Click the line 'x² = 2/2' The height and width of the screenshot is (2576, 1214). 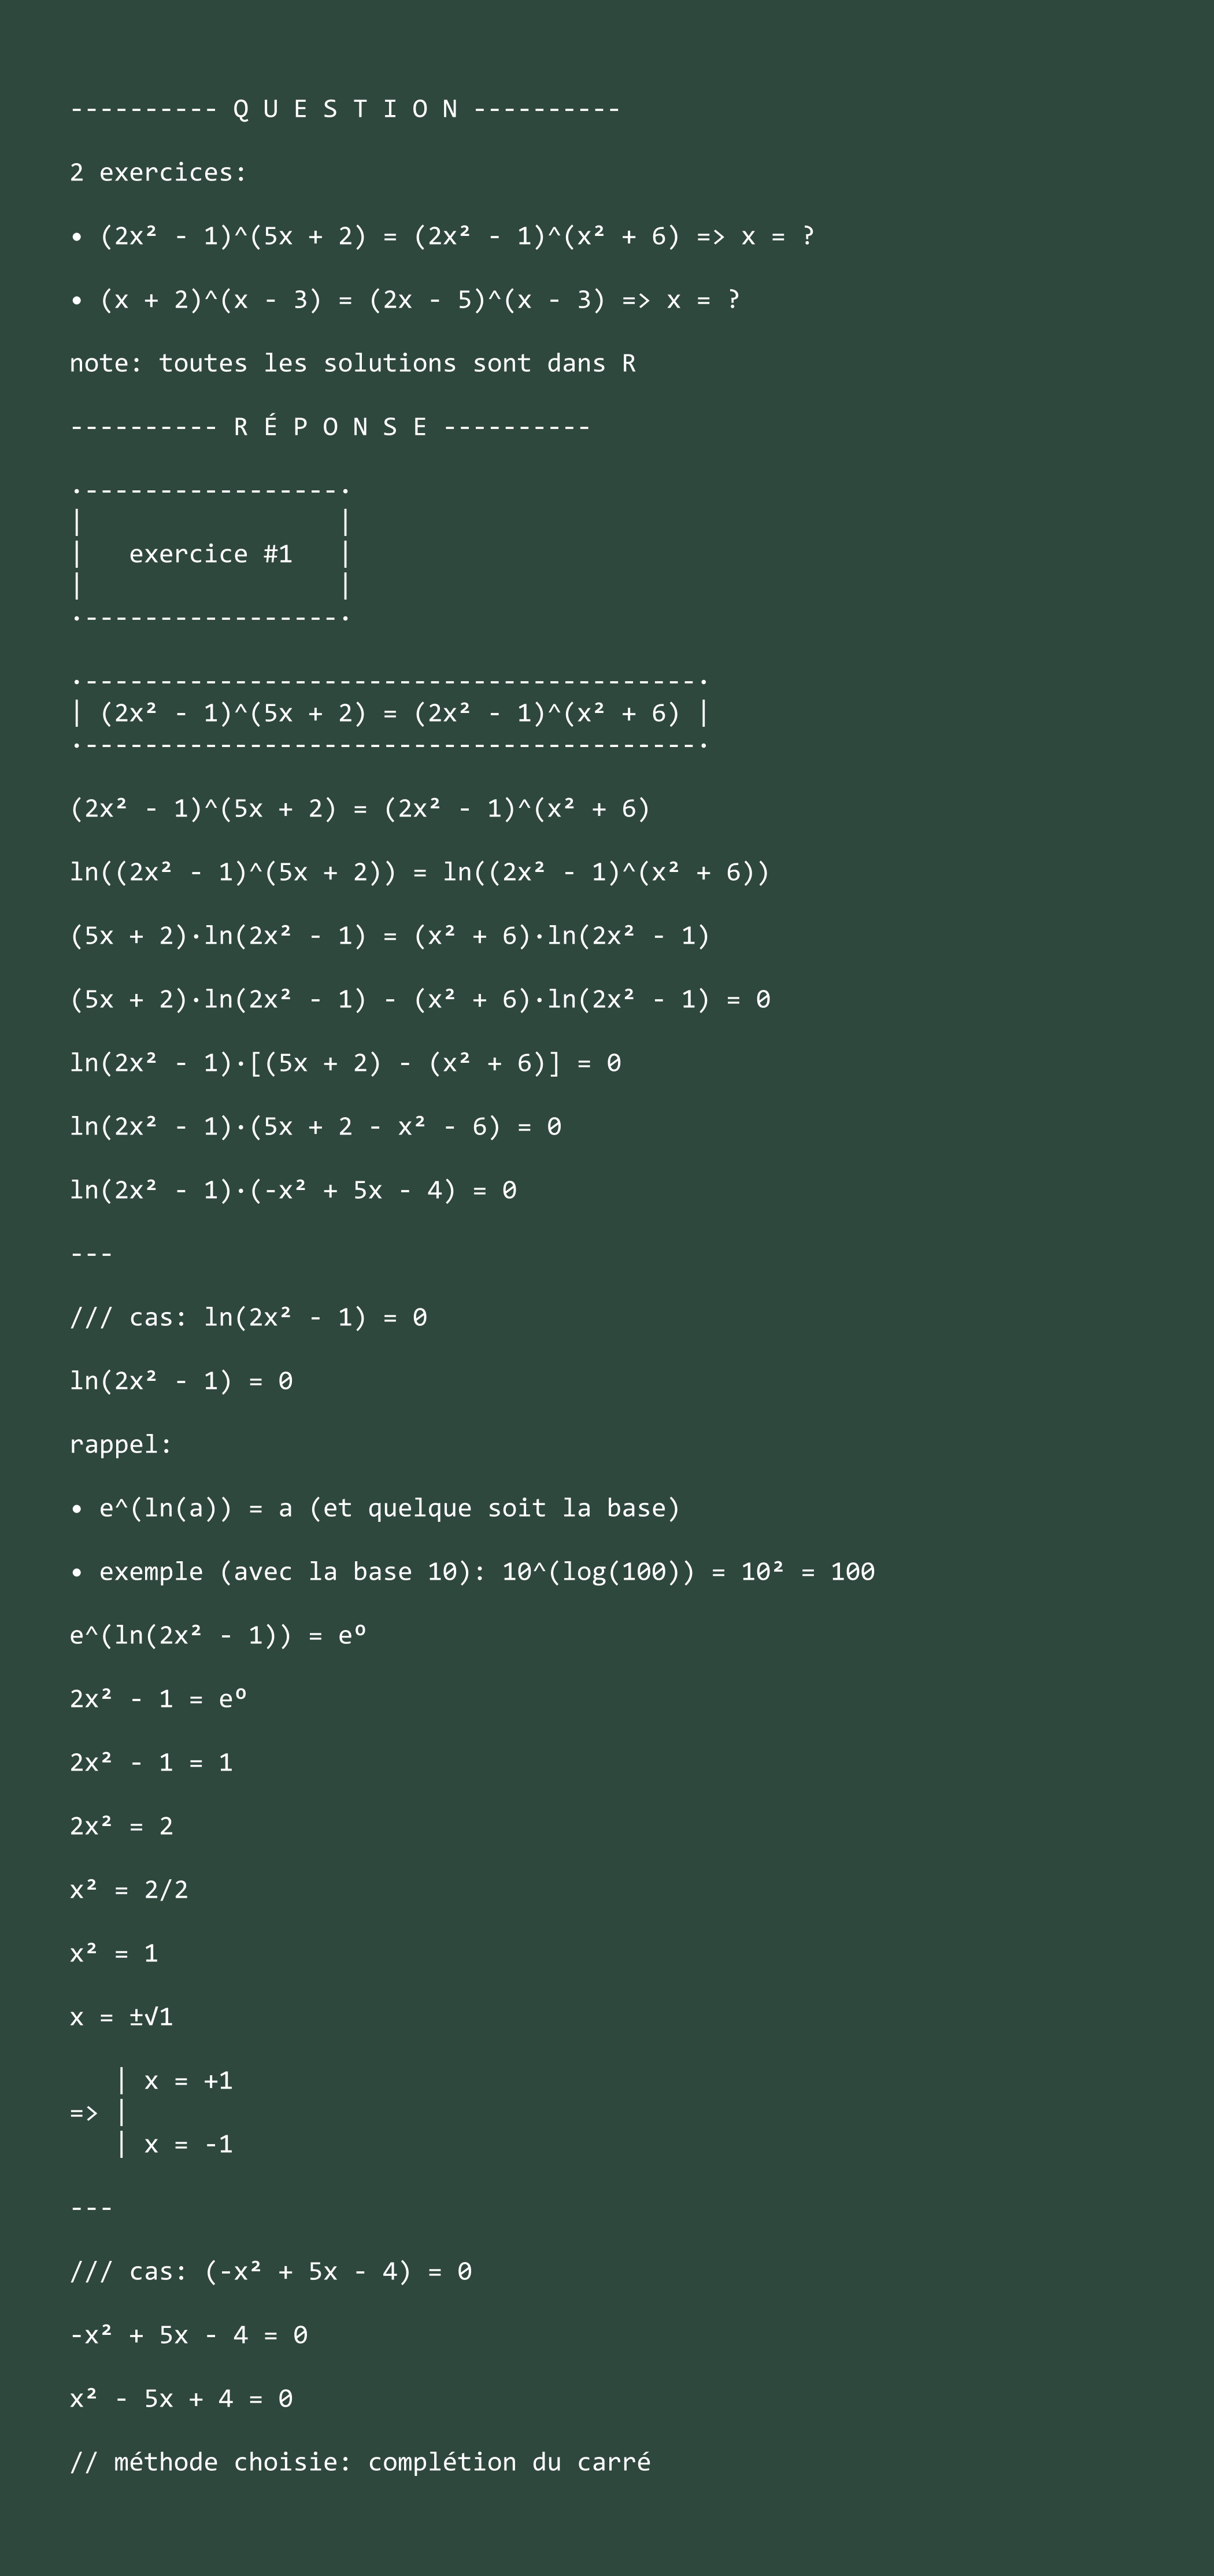point(129,1889)
